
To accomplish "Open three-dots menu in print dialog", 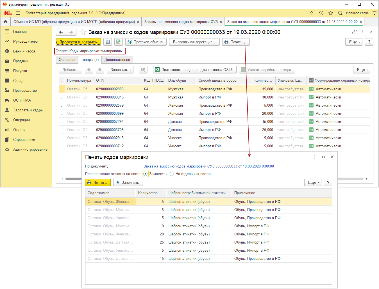I will (x=315, y=157).
